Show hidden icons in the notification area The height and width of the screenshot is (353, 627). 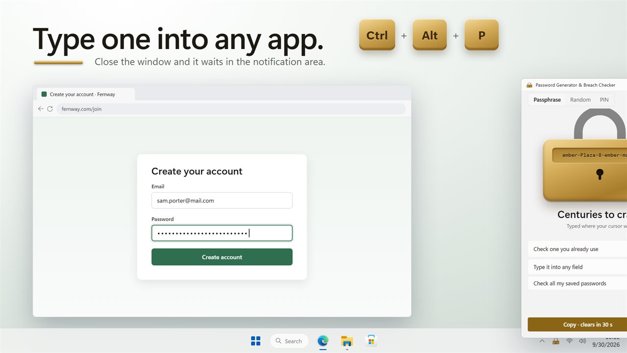tap(542, 341)
